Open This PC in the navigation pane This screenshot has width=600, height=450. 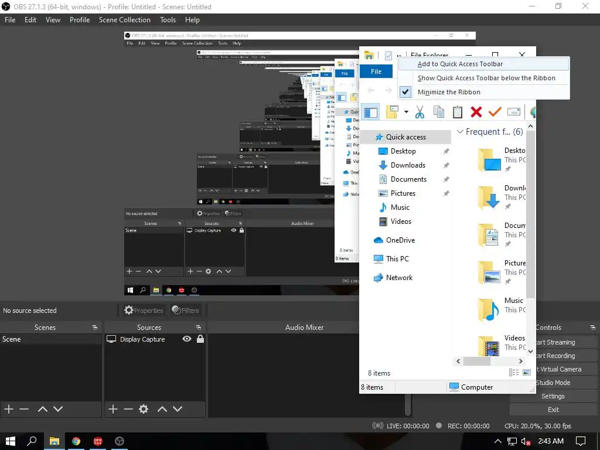pos(397,259)
